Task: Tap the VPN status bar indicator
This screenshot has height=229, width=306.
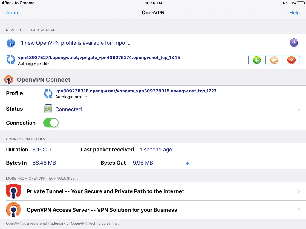Action: (286, 3)
